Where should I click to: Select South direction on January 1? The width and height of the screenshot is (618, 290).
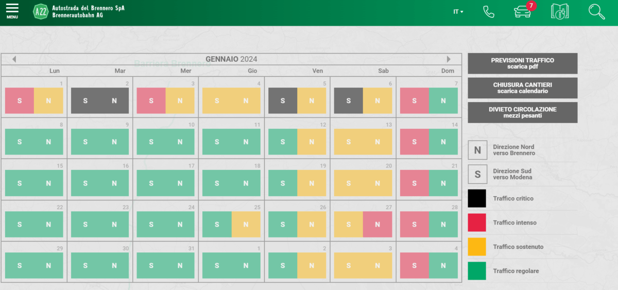(x=20, y=101)
